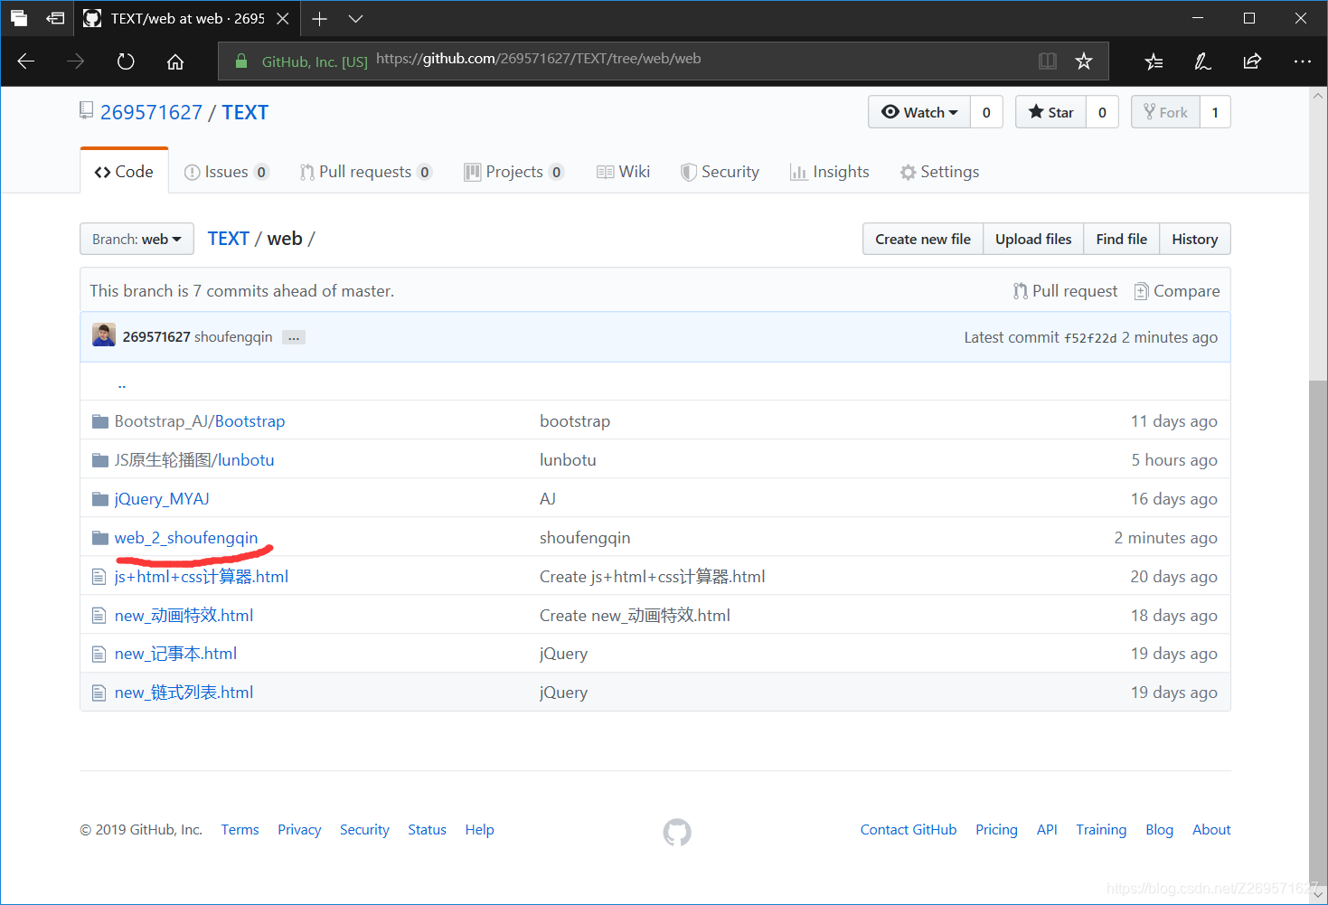Image resolution: width=1328 pixels, height=905 pixels.
Task: Open a new browser tab
Action: (x=319, y=18)
